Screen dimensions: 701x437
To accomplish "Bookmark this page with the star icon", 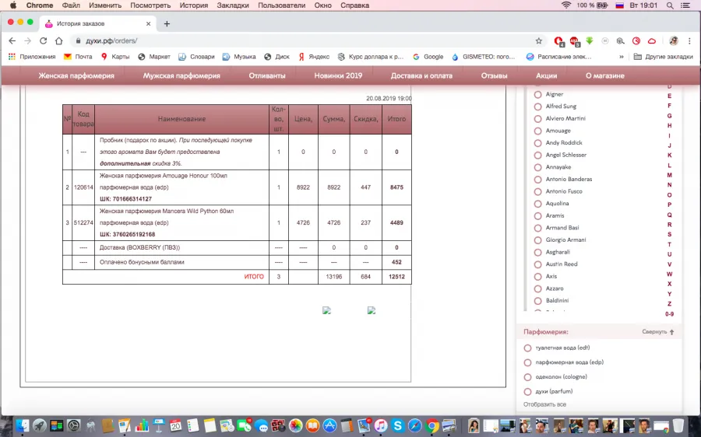I will point(539,40).
